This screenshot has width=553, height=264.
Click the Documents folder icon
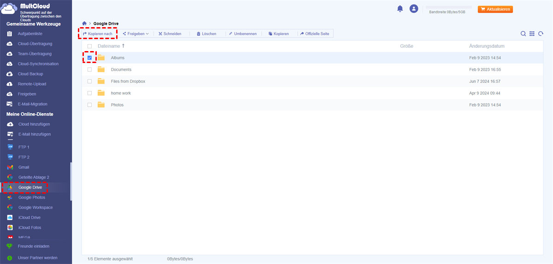pos(101,69)
